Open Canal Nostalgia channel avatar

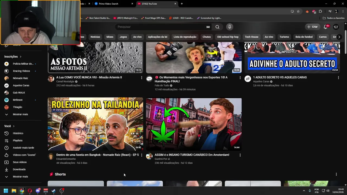pyautogui.click(x=51, y=79)
